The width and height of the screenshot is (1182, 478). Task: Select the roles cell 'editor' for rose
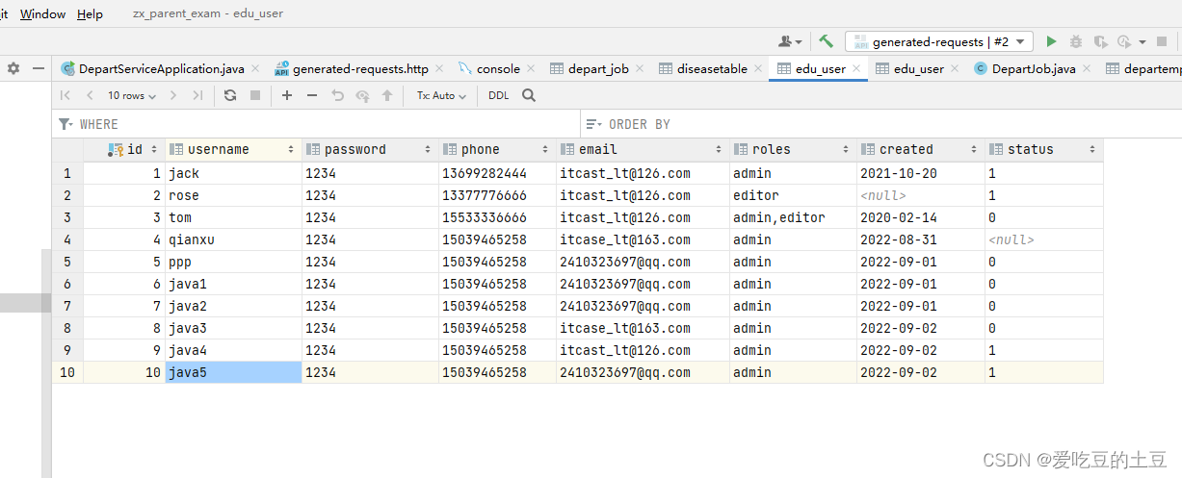coord(793,195)
